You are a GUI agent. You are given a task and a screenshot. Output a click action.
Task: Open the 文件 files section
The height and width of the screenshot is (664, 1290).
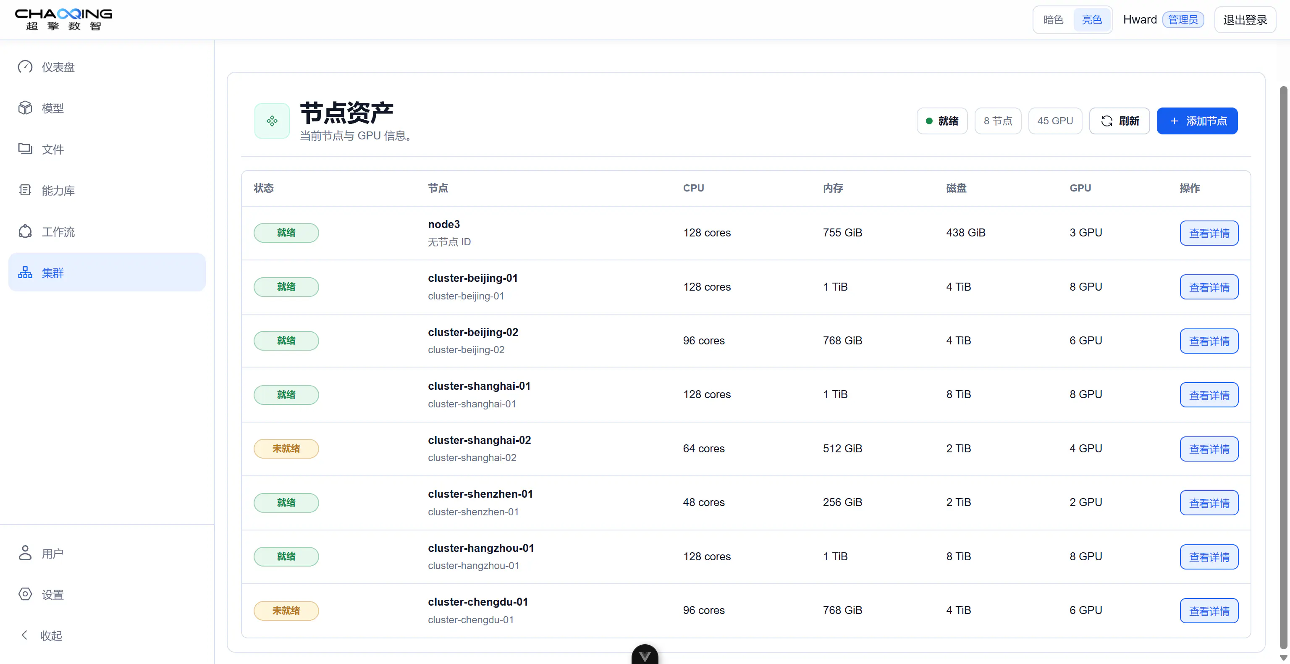tap(107, 149)
